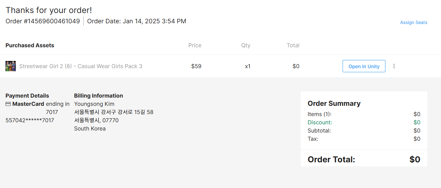Open the Assign Seats link

click(x=414, y=23)
